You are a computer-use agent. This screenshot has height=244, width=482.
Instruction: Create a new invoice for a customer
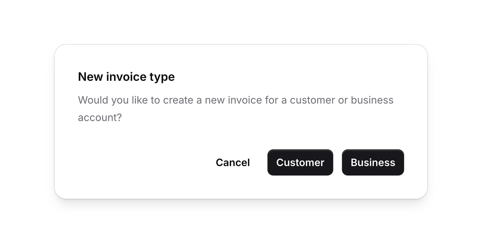point(300,162)
